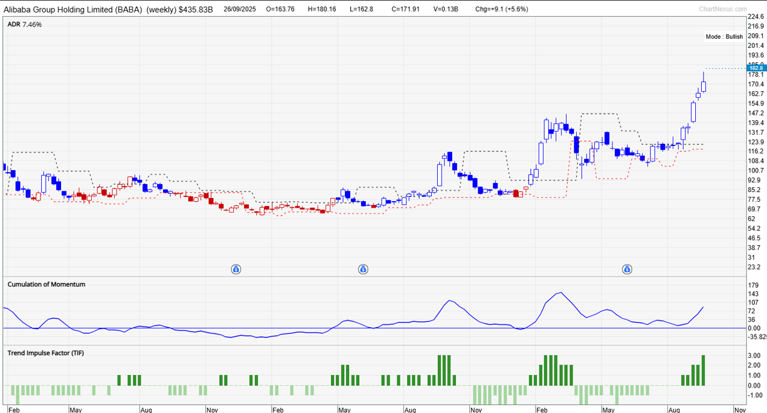Screen dimensions: 767x413
Task: Click the middle money-bag dividend icon
Action: pos(363,269)
